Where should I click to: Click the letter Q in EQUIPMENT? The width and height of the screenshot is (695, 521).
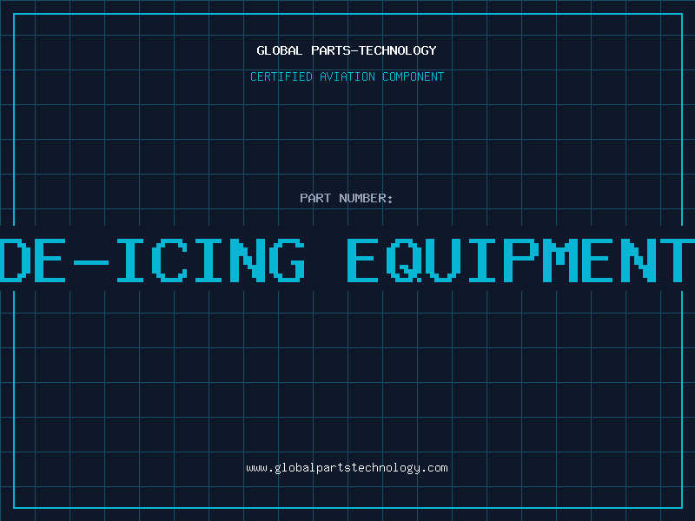pos(402,260)
